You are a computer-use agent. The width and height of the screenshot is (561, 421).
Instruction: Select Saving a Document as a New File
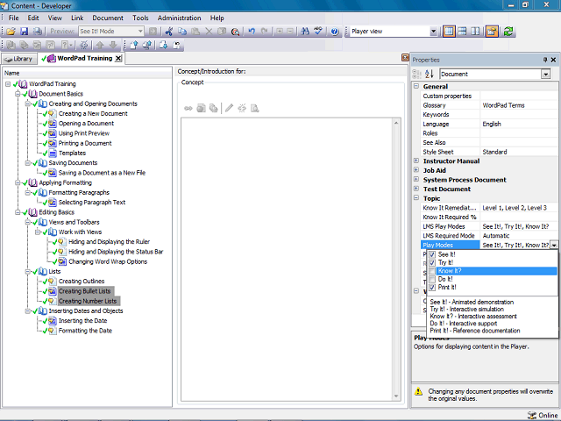tap(102, 173)
